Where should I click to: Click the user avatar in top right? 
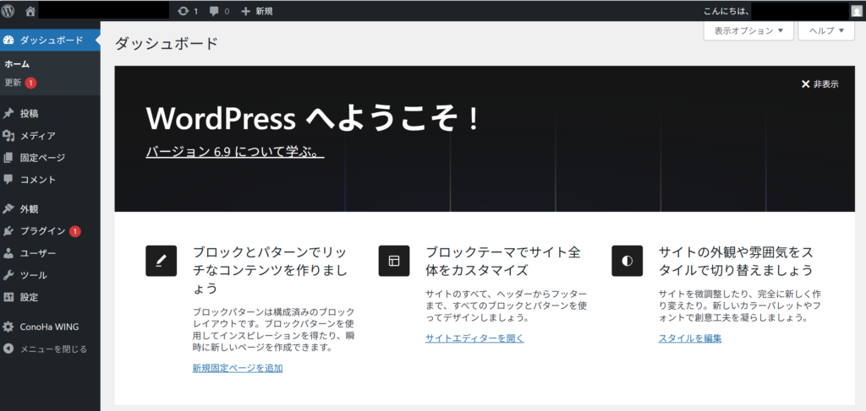pos(856,11)
